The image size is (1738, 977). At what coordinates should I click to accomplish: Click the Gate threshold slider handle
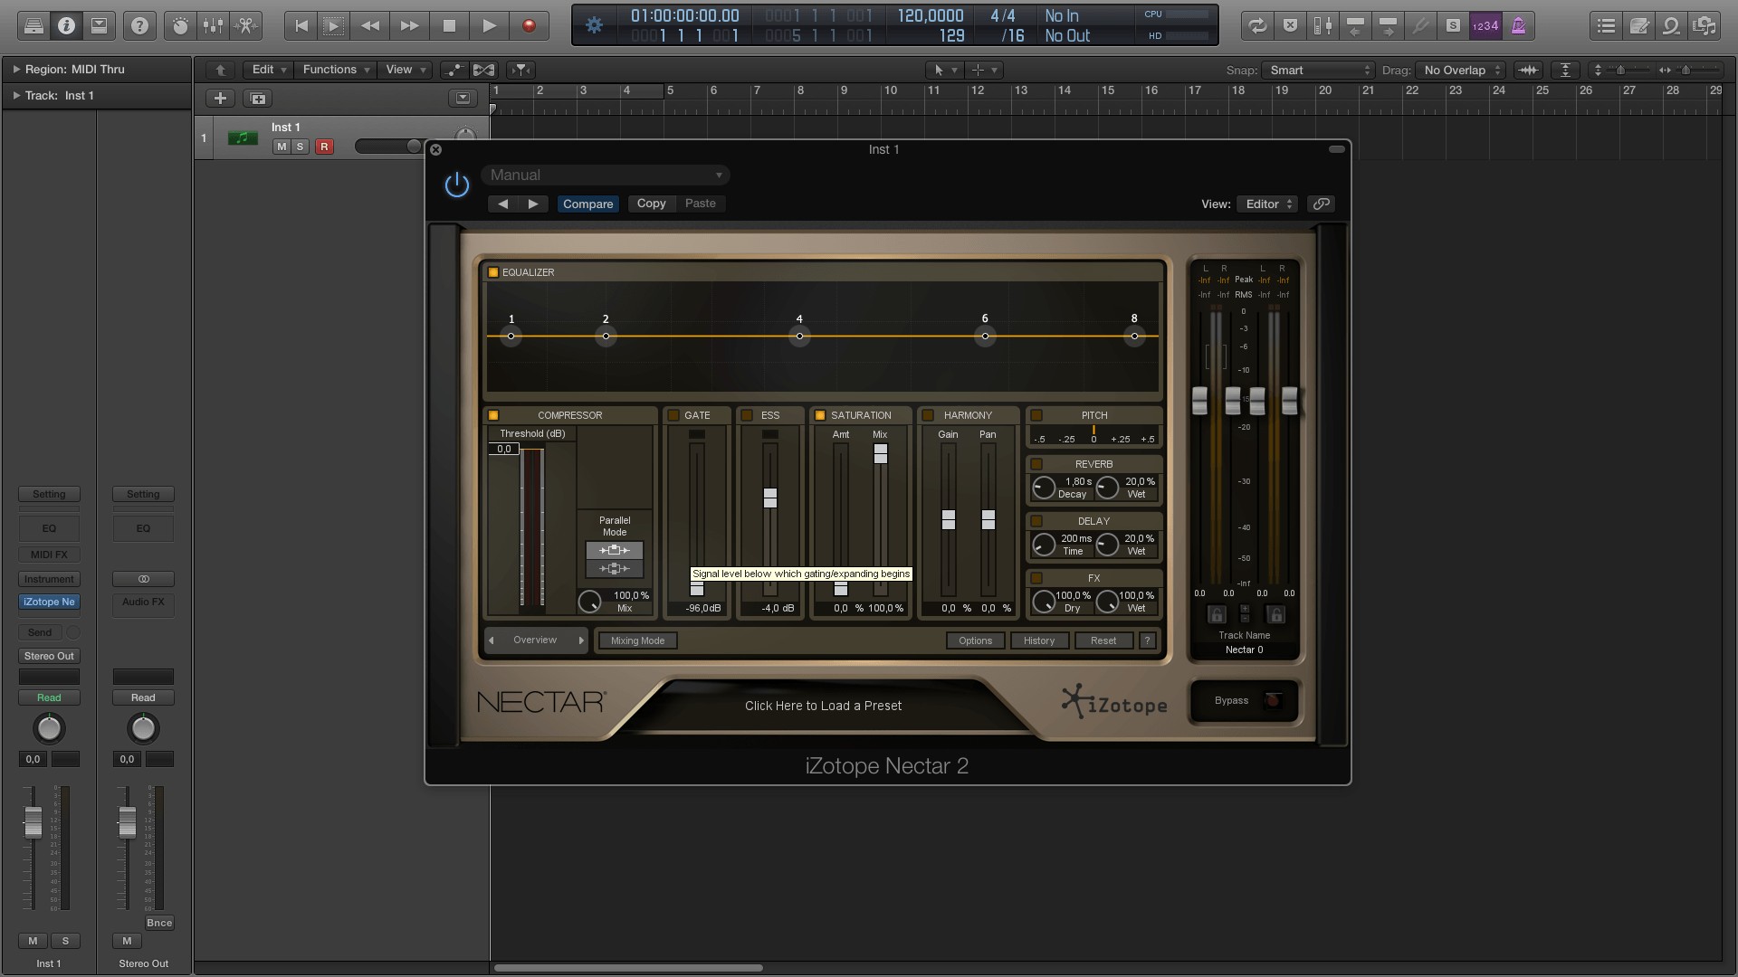697,588
